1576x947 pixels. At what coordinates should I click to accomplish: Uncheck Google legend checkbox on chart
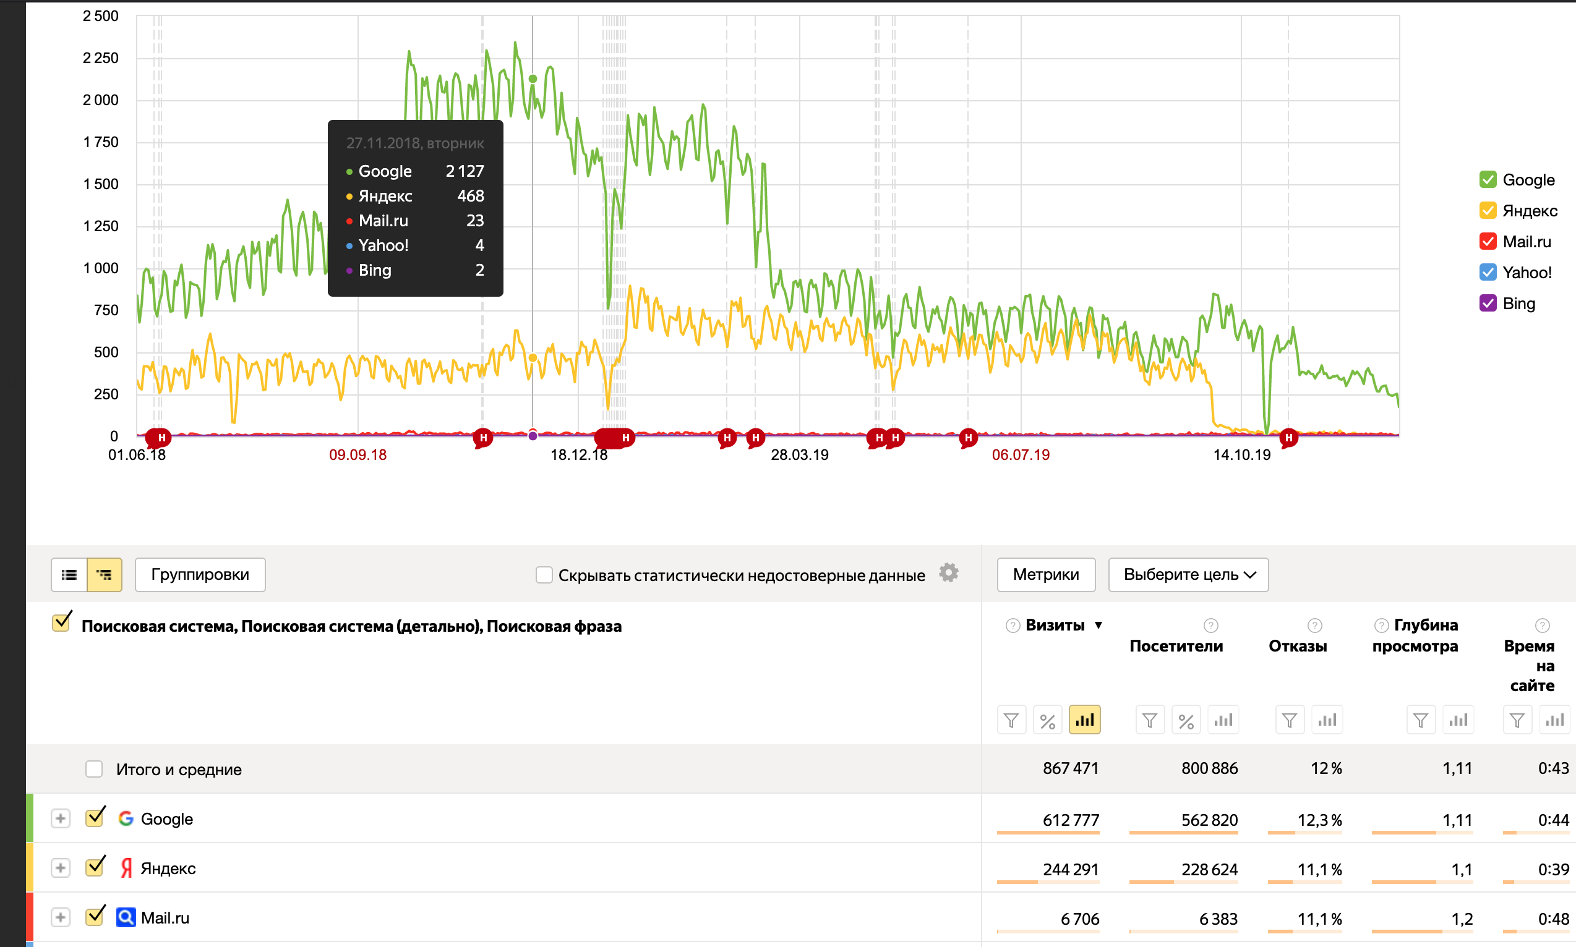1487,180
